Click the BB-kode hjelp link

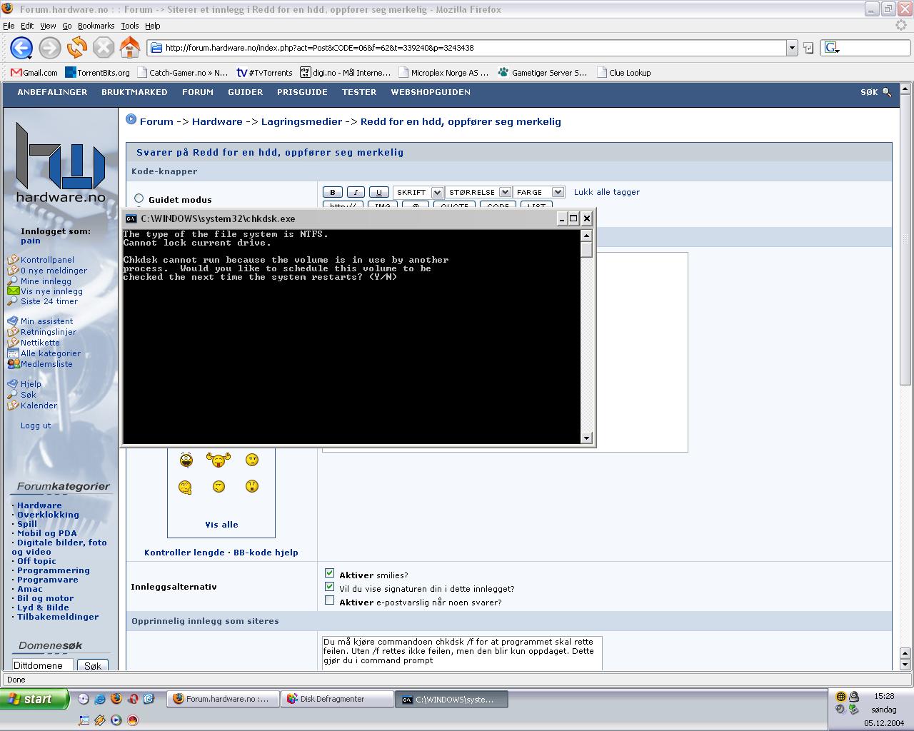click(266, 553)
